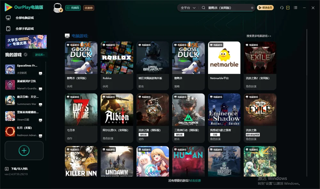Click the PC icon on Marvel's Guardians row
This screenshot has width=320, height=189.
(40, 89)
